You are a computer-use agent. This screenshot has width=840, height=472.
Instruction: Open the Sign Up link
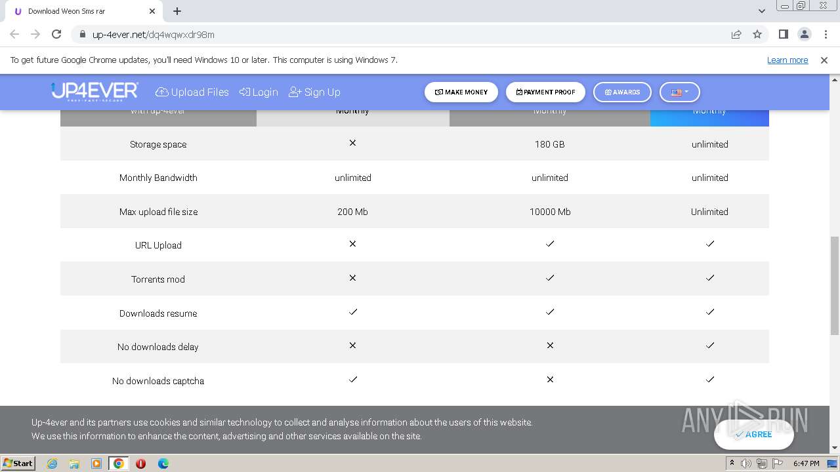pos(314,92)
